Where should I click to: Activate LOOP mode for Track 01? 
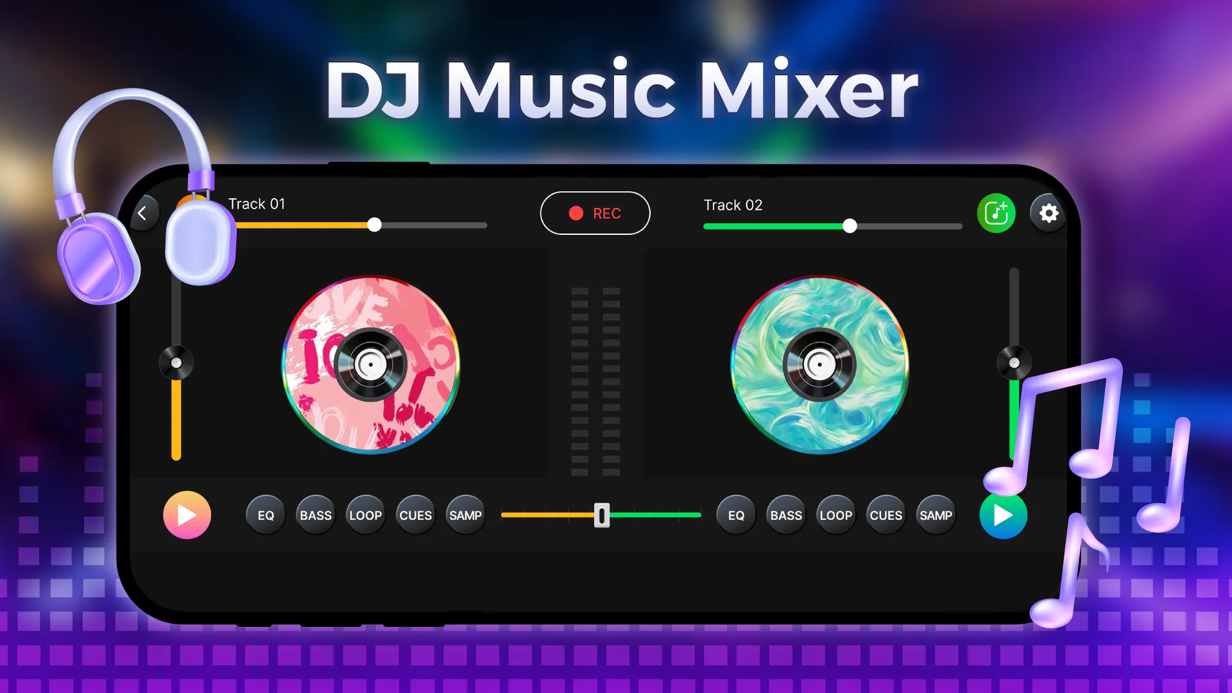pyautogui.click(x=365, y=515)
